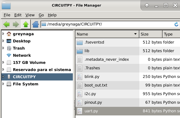Click the Trash can icon in the sidebar
The height and width of the screenshot is (118, 180).
[9, 48]
